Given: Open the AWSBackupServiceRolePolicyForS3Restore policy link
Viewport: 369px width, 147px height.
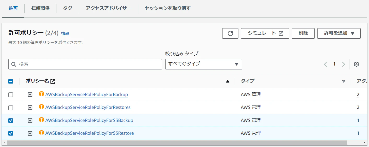Looking at the screenshot, I should pos(89,133).
